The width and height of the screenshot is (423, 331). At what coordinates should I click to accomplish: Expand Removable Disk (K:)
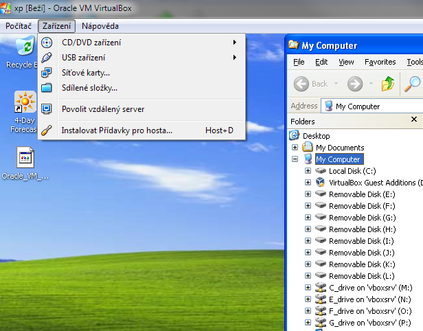point(308,264)
